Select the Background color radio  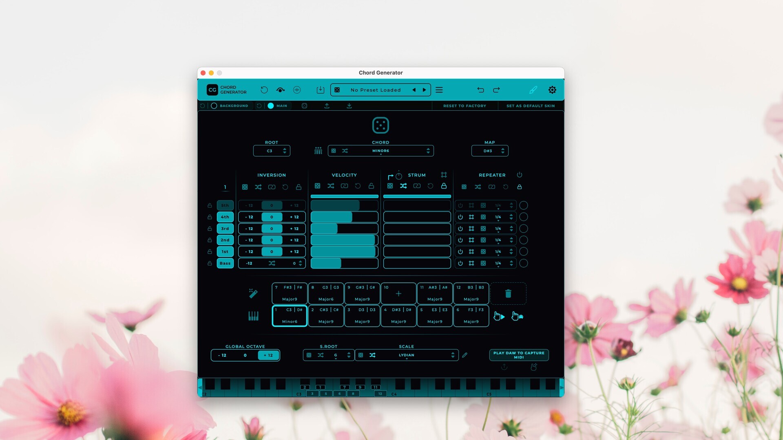pos(214,106)
